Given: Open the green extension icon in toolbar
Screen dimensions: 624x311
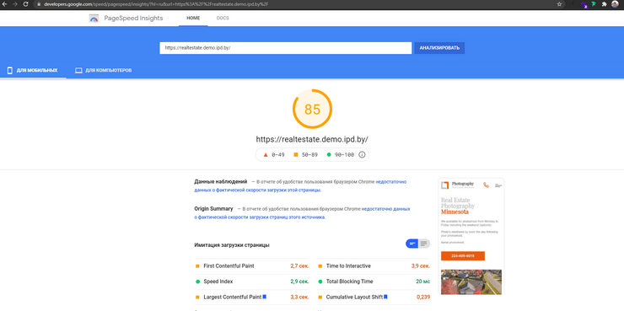Looking at the screenshot, I should click(x=594, y=4).
